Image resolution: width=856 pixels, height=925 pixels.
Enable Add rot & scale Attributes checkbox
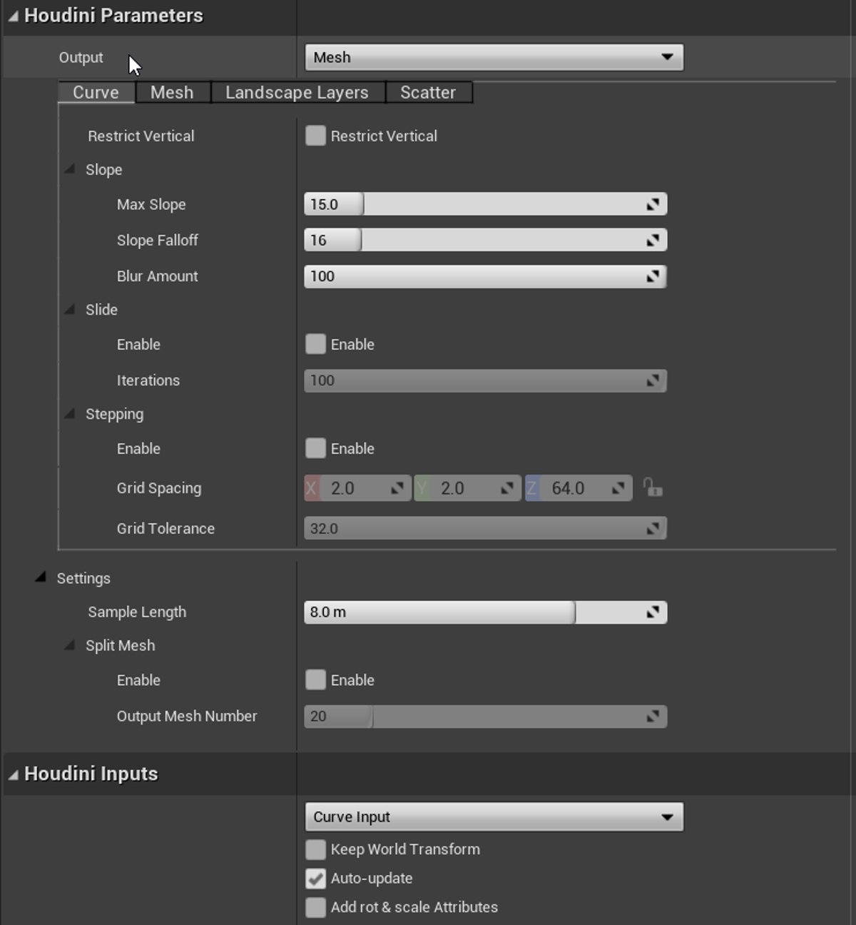[315, 907]
